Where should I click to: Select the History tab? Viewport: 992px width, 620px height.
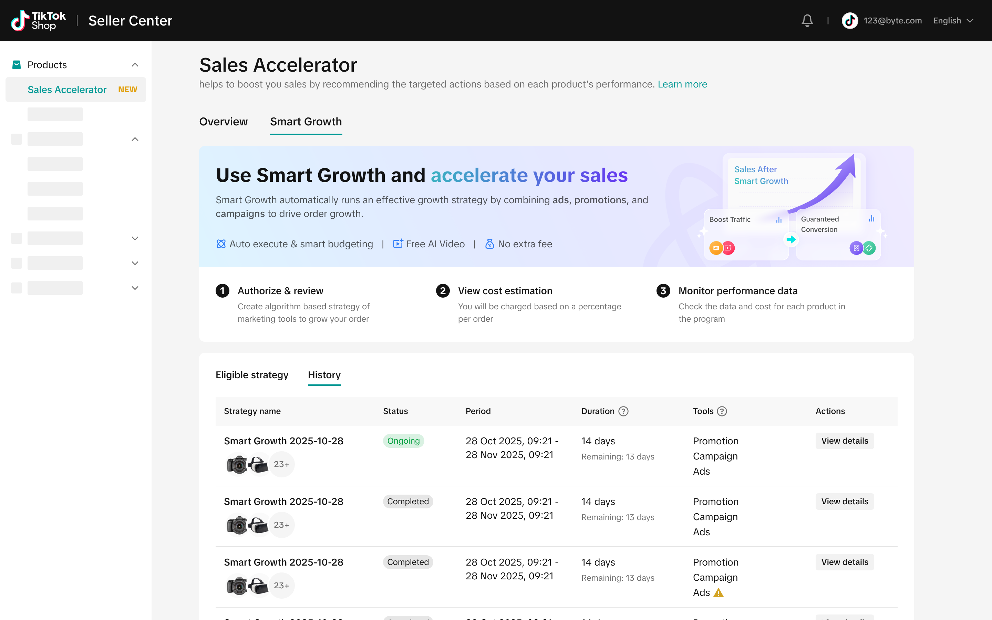[x=324, y=375]
